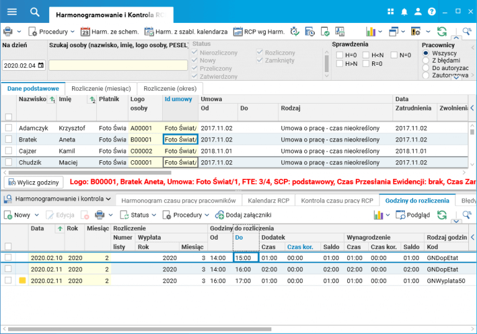The height and width of the screenshot is (334, 477).
Task: Click Harm. z szabl. kalendarza button
Action: (x=186, y=32)
